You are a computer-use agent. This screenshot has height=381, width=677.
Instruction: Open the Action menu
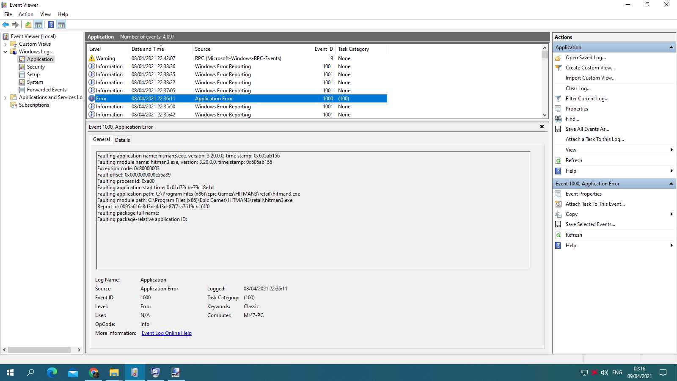pos(26,14)
